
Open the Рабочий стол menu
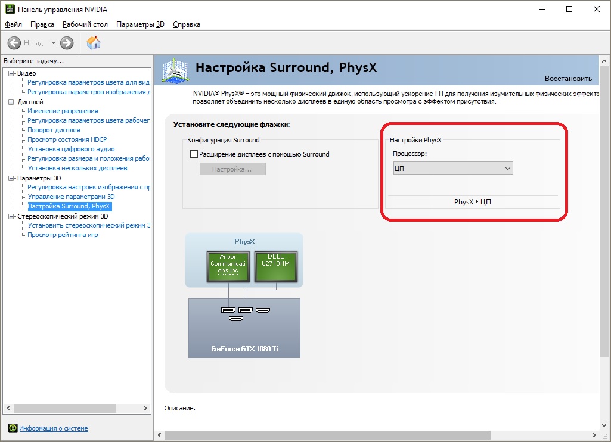(85, 24)
